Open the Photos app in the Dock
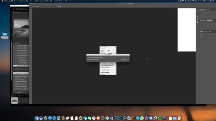Screen dimensions: 216x121 81,118
